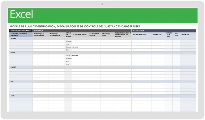
Task: Click 'Extrême' risk cell under SOLIDE
Action: [68, 59]
